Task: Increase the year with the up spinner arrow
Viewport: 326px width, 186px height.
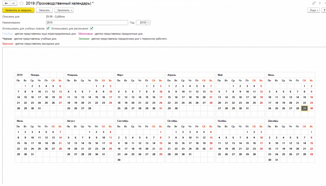Action: coord(148,22)
